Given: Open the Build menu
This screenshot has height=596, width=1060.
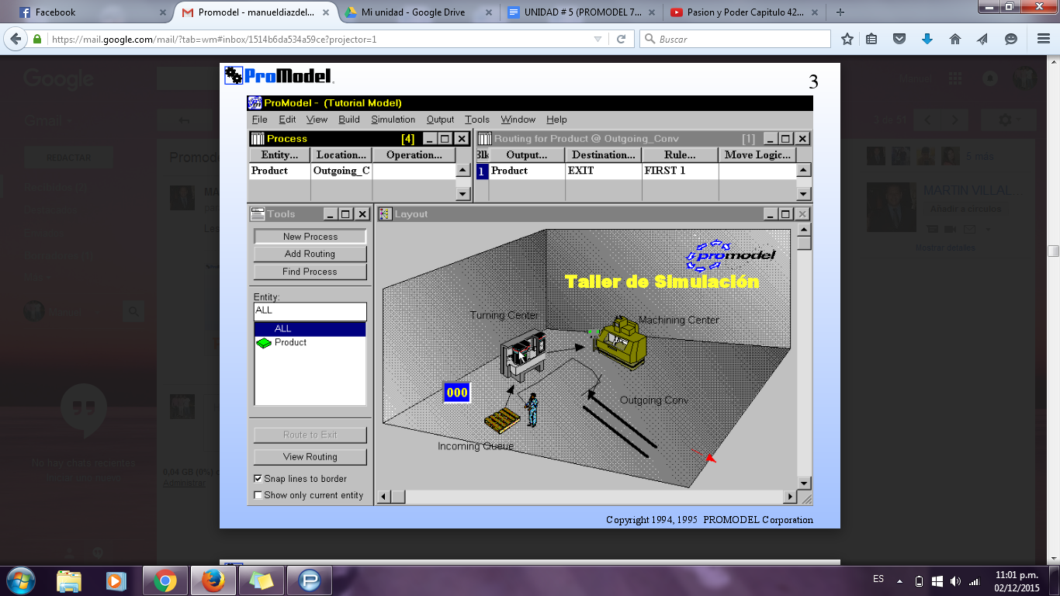Looking at the screenshot, I should click(x=349, y=120).
